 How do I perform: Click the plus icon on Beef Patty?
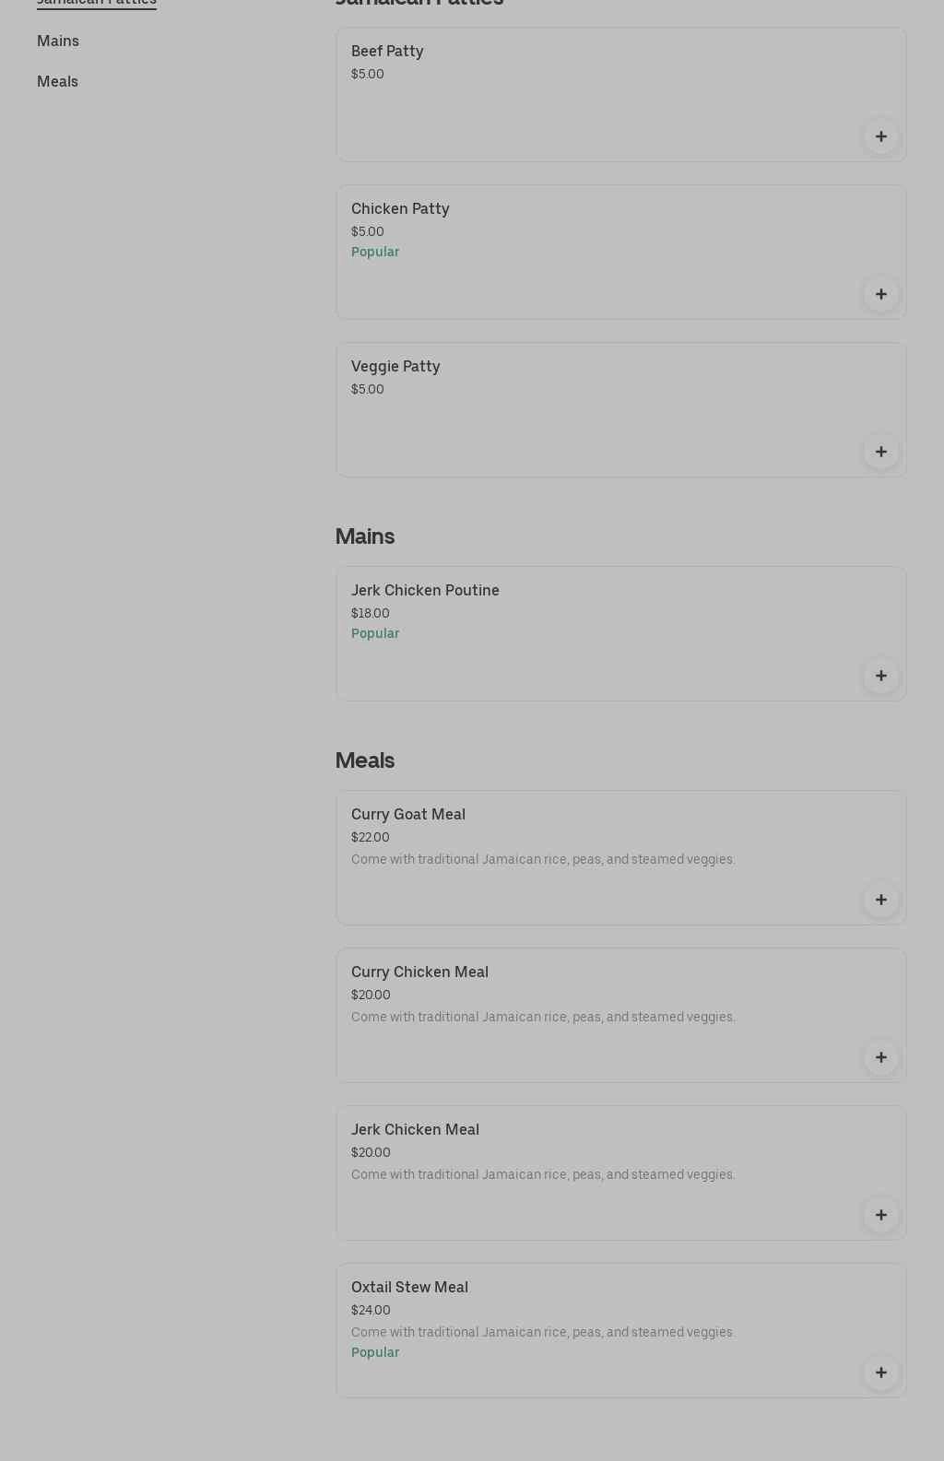pyautogui.click(x=880, y=135)
